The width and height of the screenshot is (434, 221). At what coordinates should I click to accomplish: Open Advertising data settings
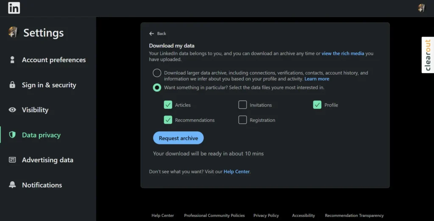tap(47, 160)
